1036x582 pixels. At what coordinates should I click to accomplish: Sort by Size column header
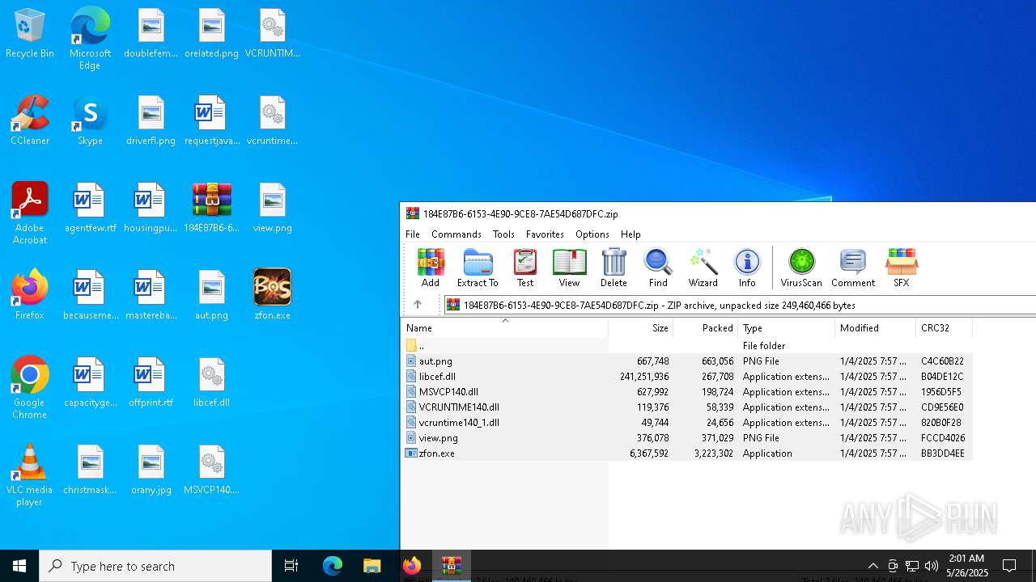click(641, 327)
